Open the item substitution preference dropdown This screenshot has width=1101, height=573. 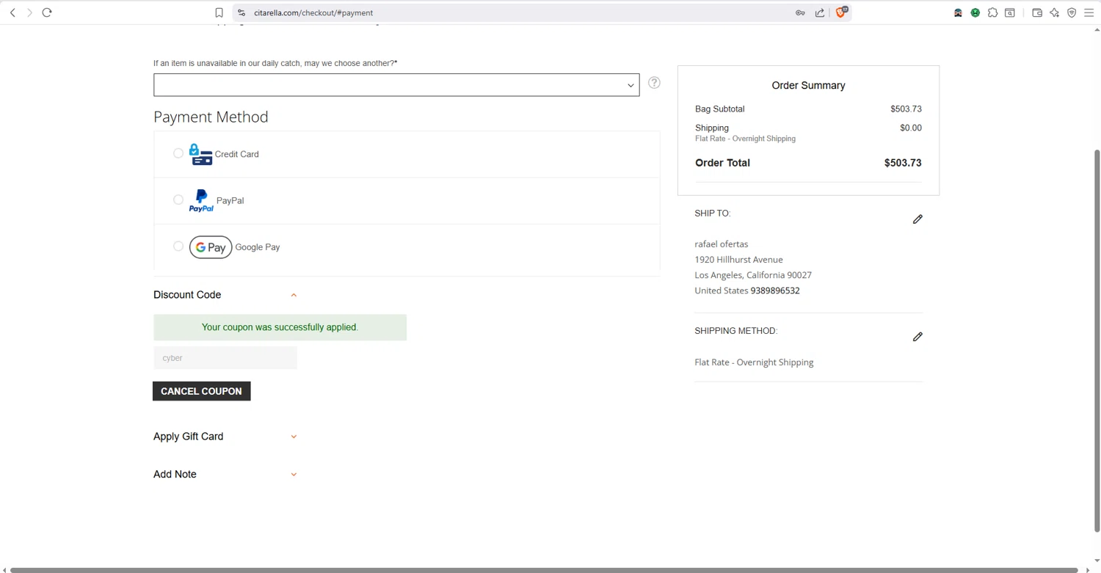[x=396, y=85]
